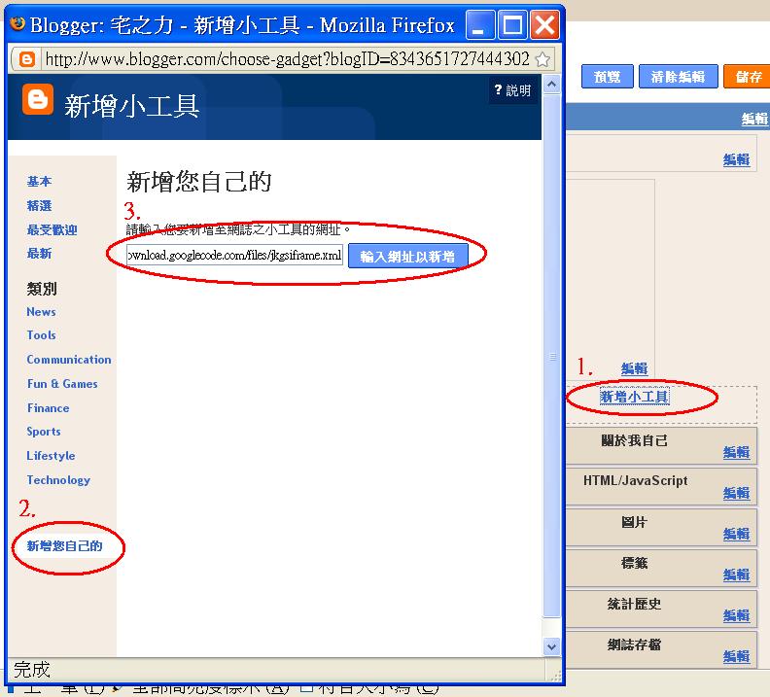Select the 精選 category
The height and width of the screenshot is (697, 770).
[39, 205]
